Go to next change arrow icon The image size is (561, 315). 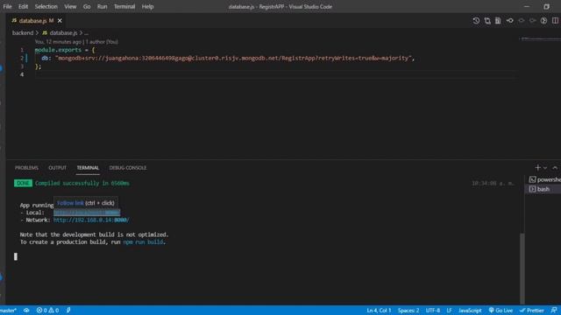pos(532,21)
